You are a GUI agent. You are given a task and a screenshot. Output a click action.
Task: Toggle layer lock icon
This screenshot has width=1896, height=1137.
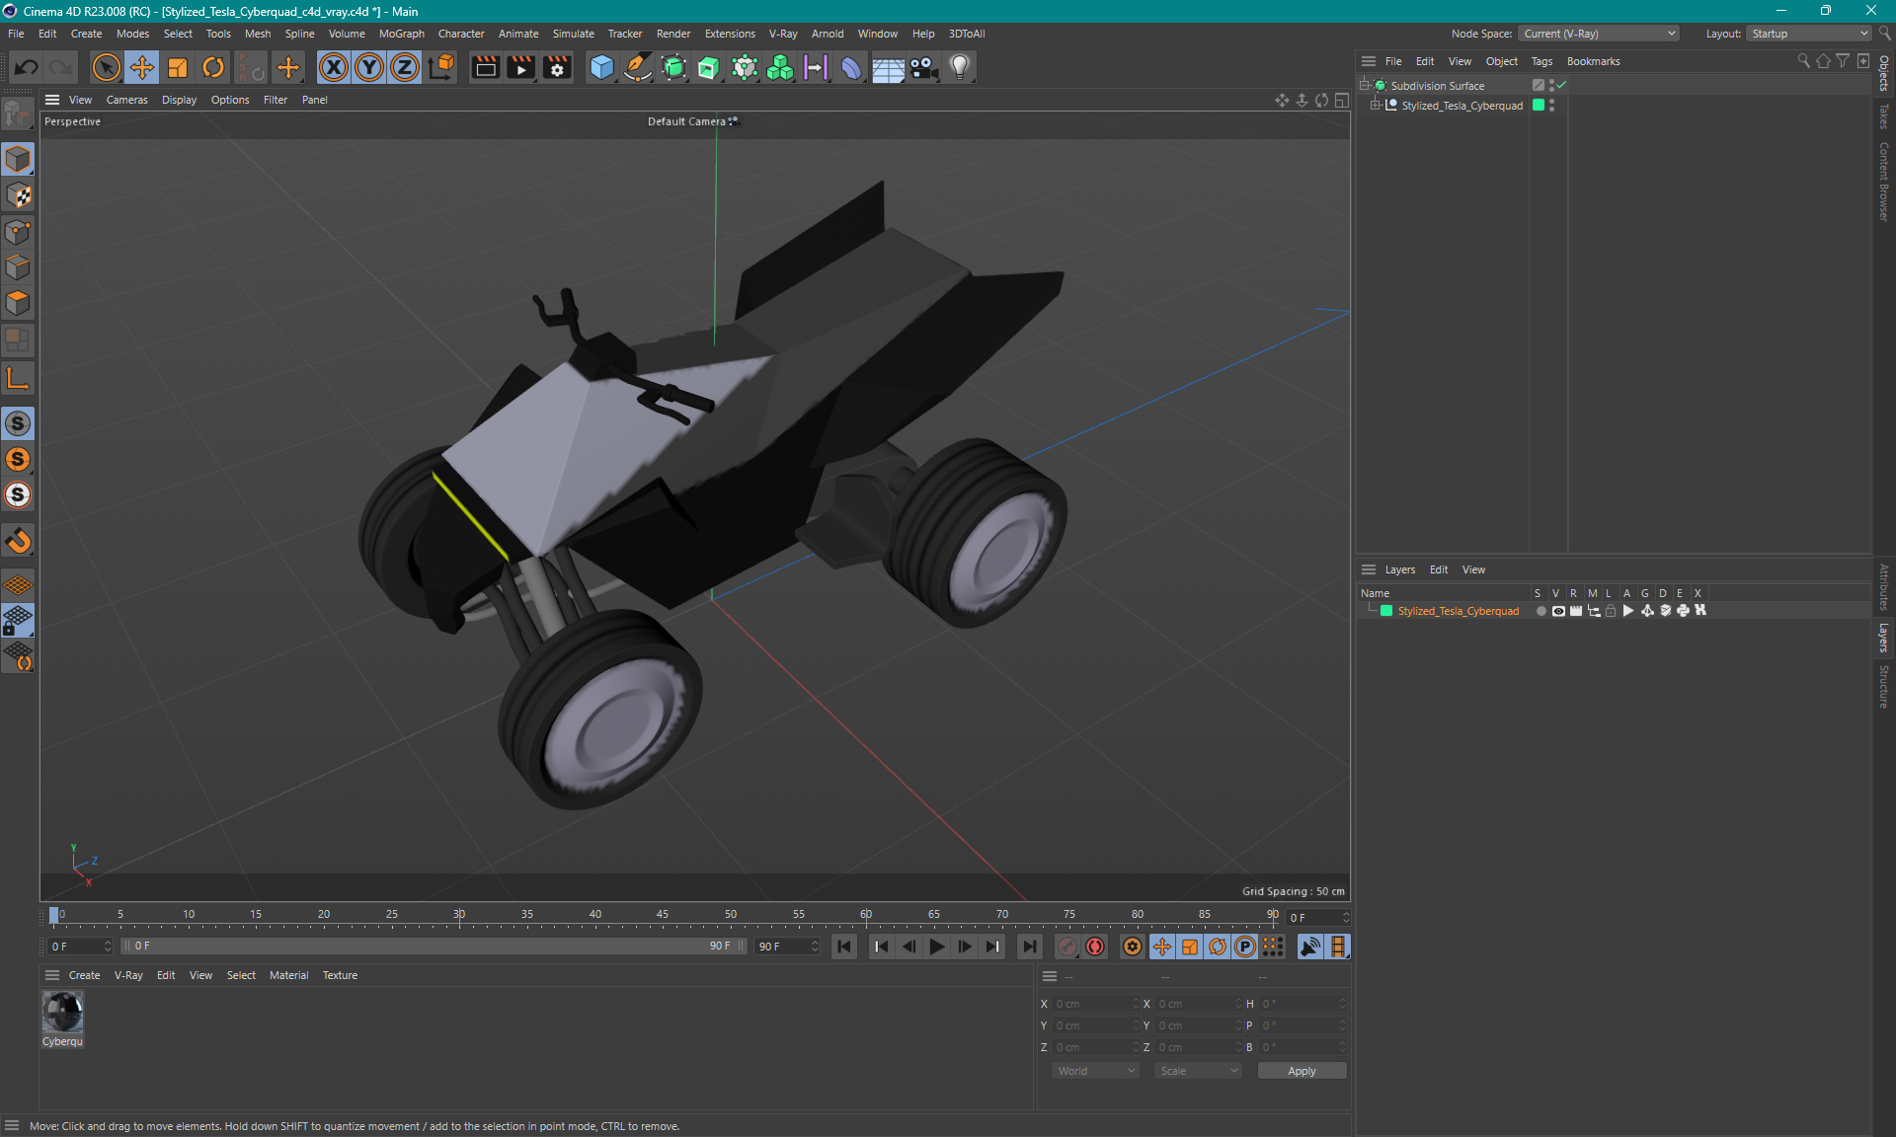tap(1611, 611)
